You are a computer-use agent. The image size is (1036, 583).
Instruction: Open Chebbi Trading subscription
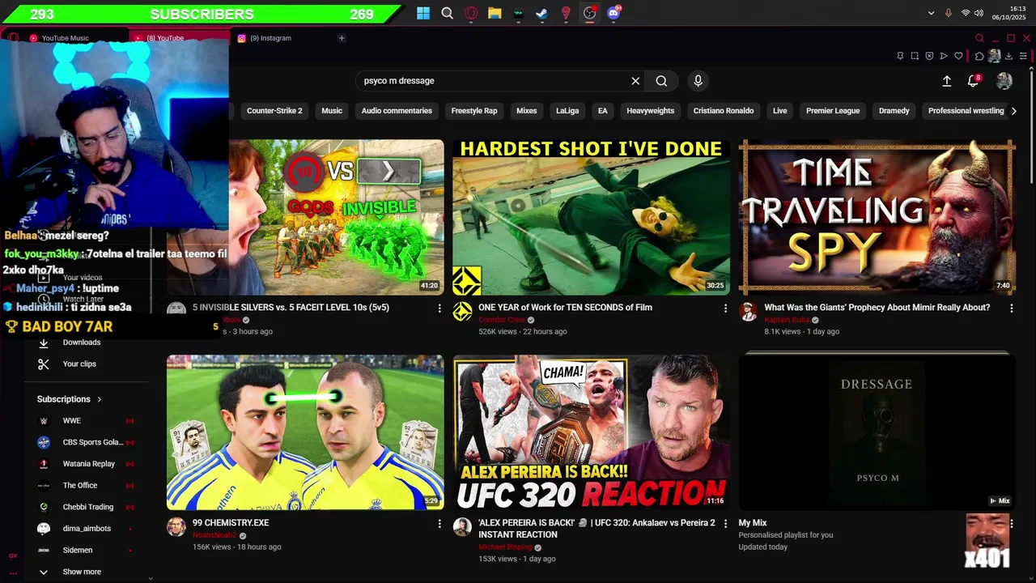[86, 507]
